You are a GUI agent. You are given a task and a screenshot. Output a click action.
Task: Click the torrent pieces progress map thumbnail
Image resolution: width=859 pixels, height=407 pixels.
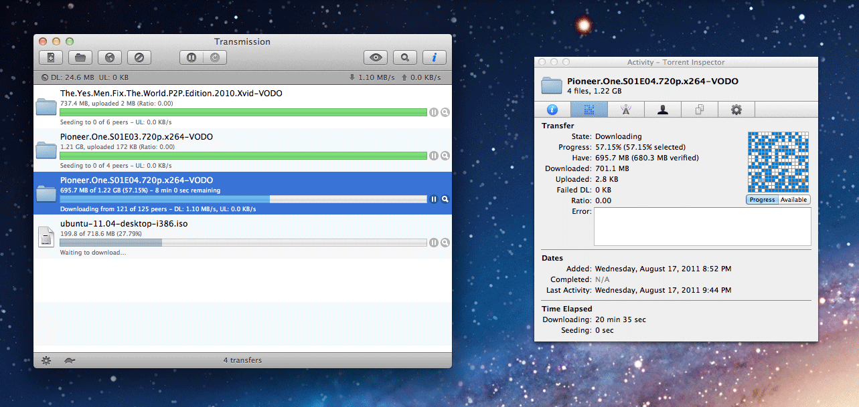(778, 161)
